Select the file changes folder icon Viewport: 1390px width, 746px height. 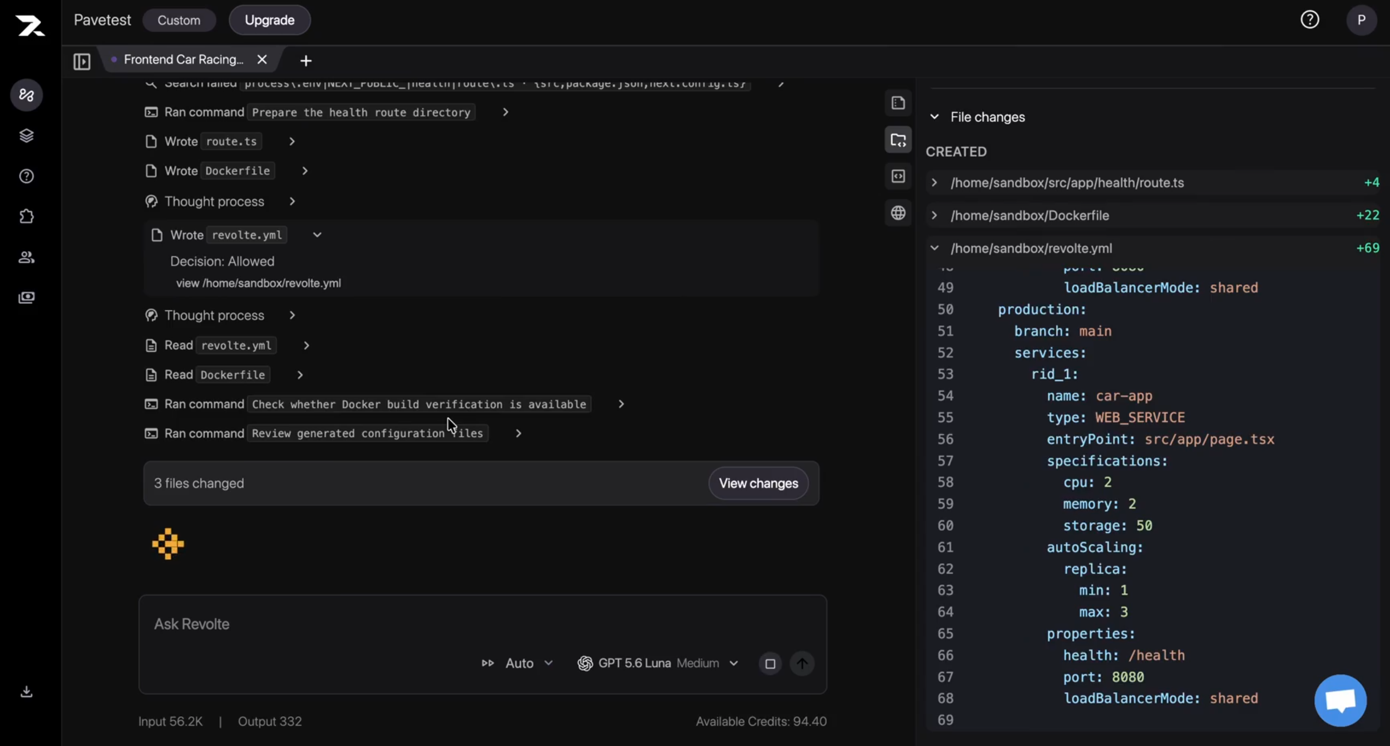coord(898,140)
